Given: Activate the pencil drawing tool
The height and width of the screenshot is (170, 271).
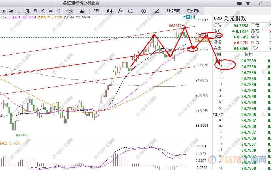Looking at the screenshot, I should [157, 11].
